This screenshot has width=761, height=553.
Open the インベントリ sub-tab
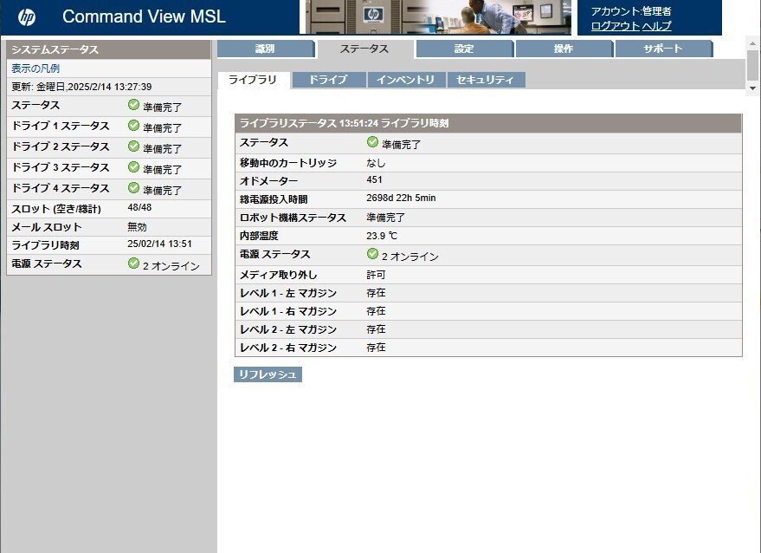pos(406,81)
